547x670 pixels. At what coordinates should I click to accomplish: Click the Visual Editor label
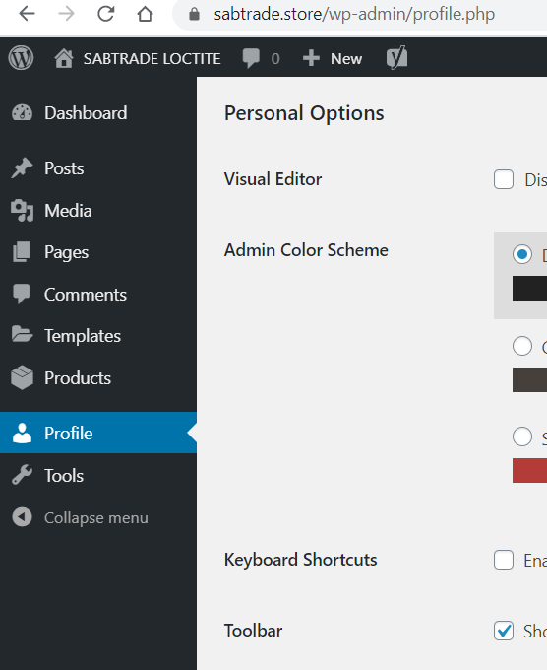pyautogui.click(x=273, y=179)
